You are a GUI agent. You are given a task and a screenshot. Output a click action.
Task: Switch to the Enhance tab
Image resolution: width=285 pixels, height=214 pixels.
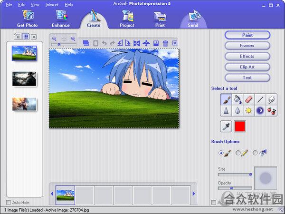tap(60, 19)
